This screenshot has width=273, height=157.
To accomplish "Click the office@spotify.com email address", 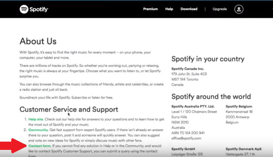I will coord(186,138).
